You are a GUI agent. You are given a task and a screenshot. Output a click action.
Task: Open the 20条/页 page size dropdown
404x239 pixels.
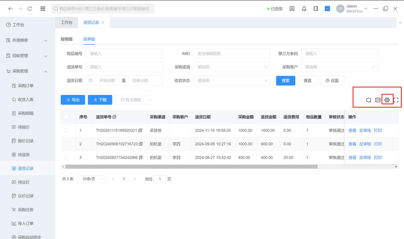(x=91, y=179)
